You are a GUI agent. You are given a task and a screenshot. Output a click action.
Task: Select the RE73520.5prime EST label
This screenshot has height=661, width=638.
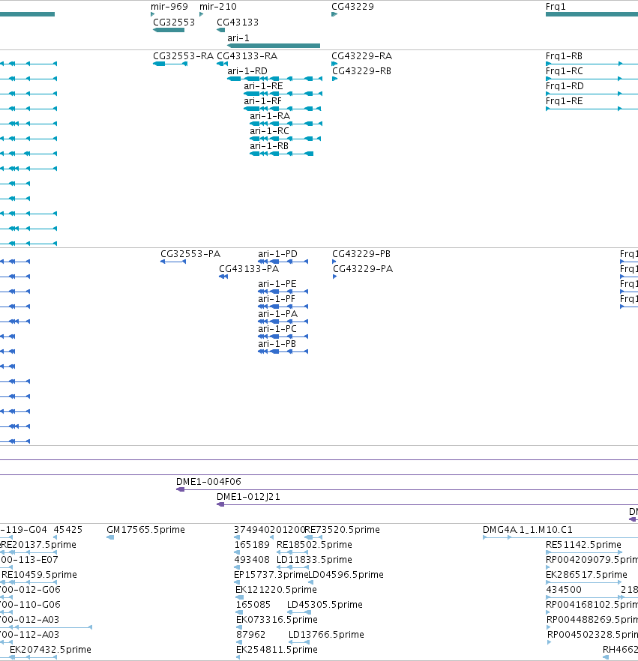(x=342, y=530)
